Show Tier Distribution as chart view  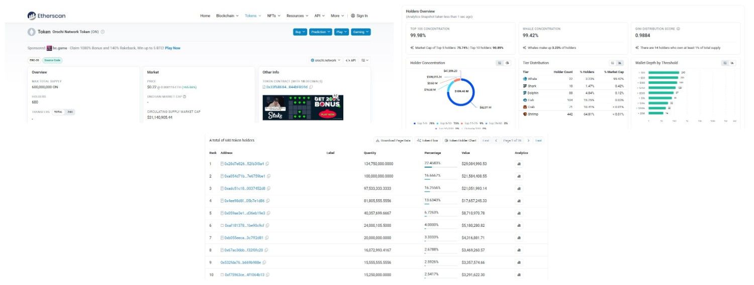pos(620,63)
